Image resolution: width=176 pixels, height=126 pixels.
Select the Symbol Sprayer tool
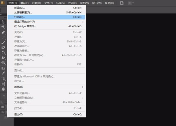point(3,79)
